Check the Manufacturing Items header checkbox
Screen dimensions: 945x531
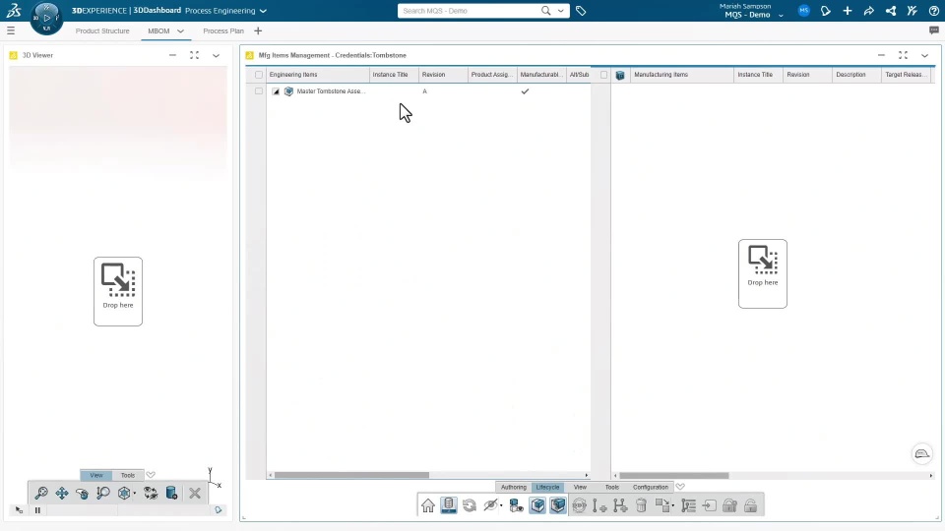(x=603, y=75)
